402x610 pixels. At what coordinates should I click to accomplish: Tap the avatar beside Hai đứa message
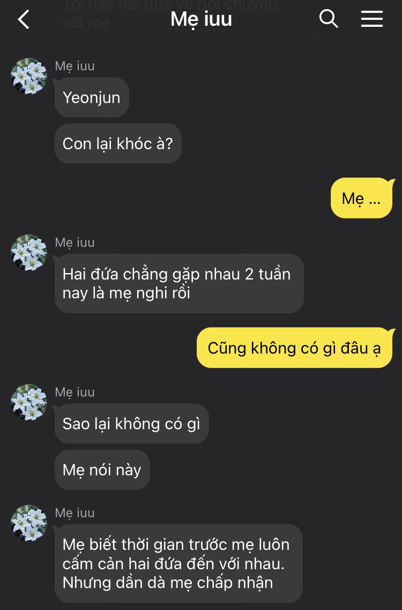point(29,253)
